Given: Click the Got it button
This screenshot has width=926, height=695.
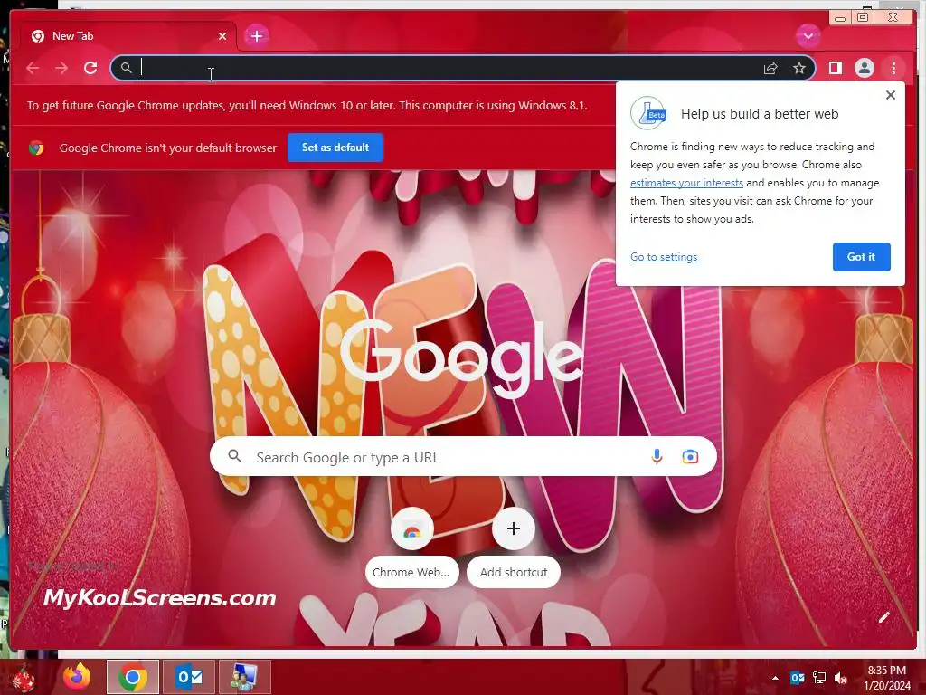Looking at the screenshot, I should pos(861,257).
